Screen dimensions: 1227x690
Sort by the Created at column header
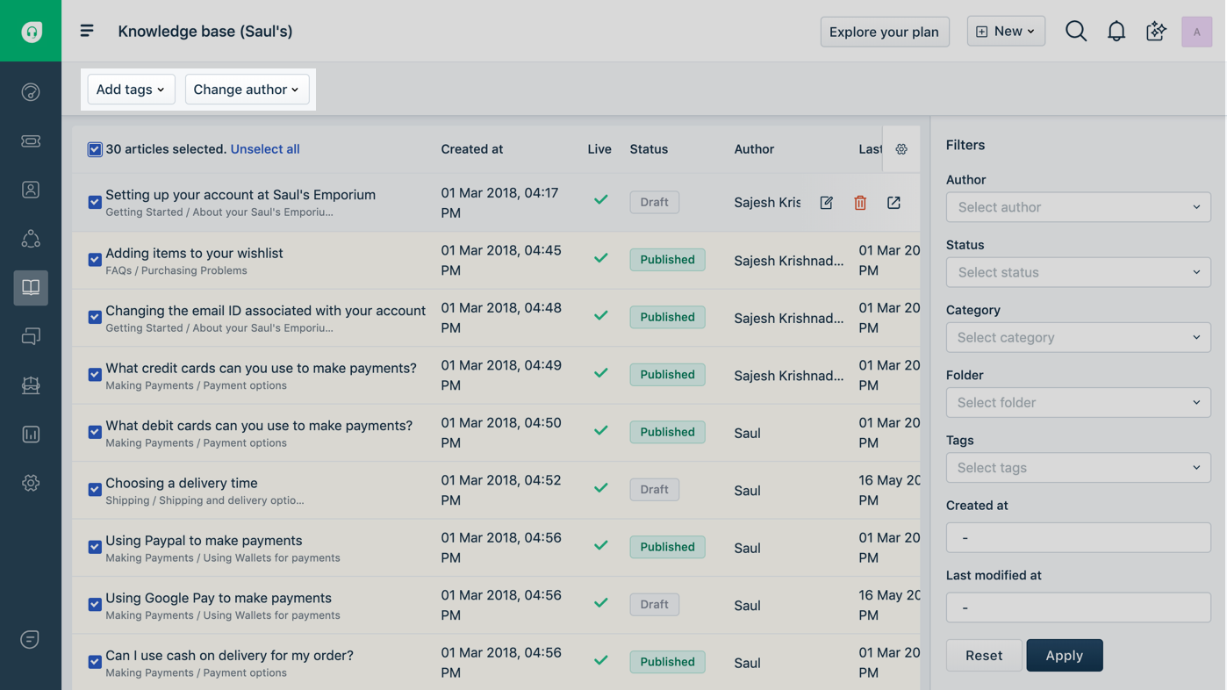point(471,149)
